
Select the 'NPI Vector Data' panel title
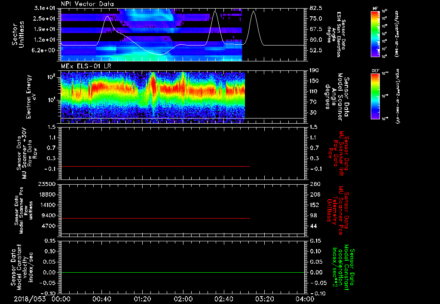[88, 4]
